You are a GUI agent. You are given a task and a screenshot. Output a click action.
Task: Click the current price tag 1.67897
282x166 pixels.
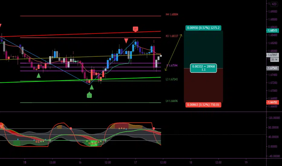(x=272, y=55)
